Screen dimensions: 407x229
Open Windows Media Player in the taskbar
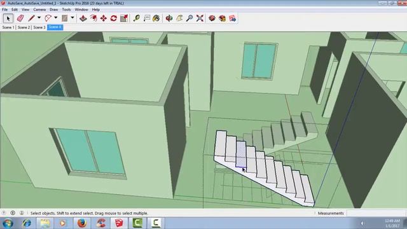(x=62, y=223)
